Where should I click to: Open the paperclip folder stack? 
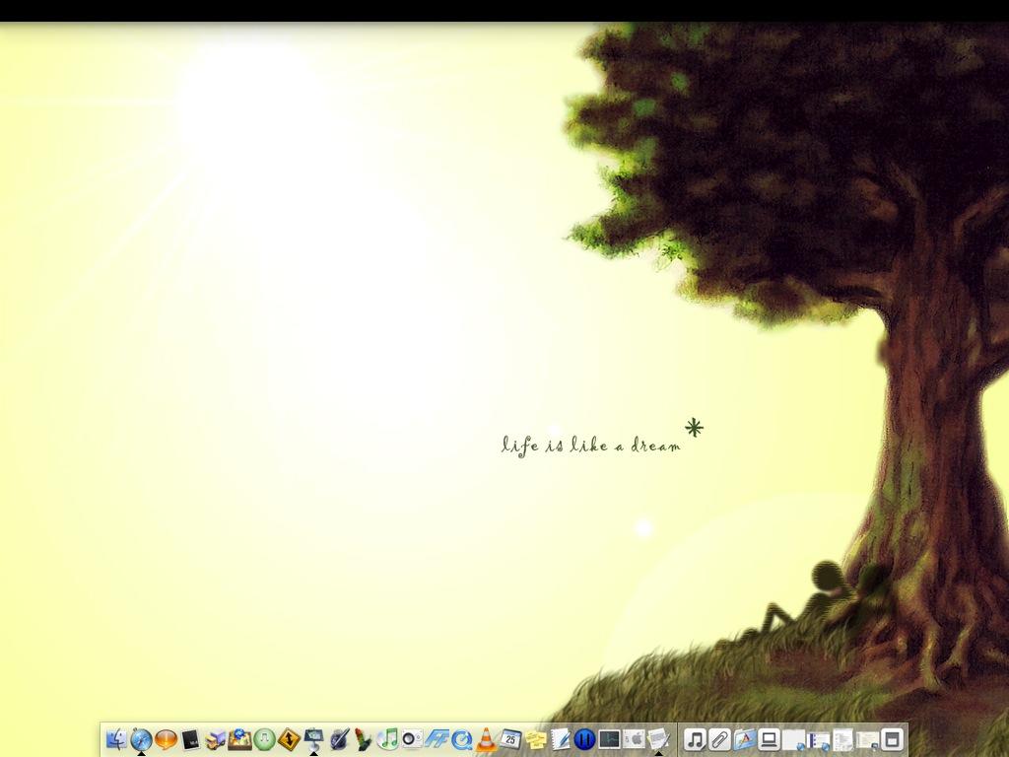click(719, 739)
